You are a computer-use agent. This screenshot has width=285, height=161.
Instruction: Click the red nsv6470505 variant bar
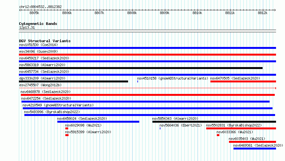(x=243, y=81)
